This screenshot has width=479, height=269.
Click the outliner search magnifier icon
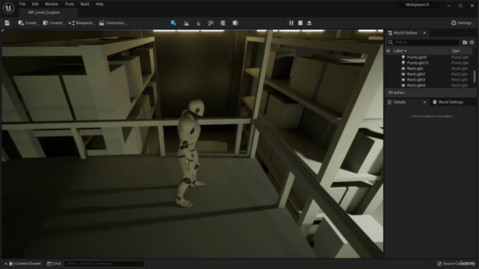click(x=391, y=43)
